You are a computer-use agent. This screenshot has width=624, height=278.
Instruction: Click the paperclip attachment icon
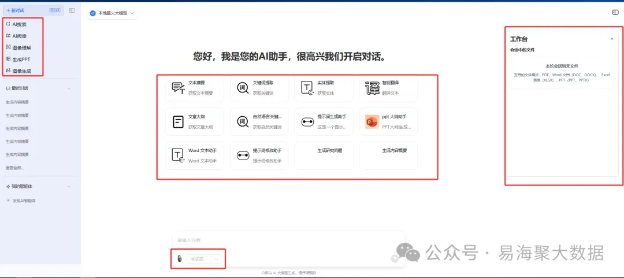coord(180,259)
